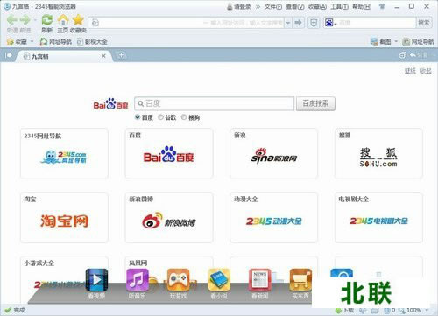Image resolution: width=438 pixels, height=316 pixels.
Task: Launch the music note dock icon
Action: point(138,280)
